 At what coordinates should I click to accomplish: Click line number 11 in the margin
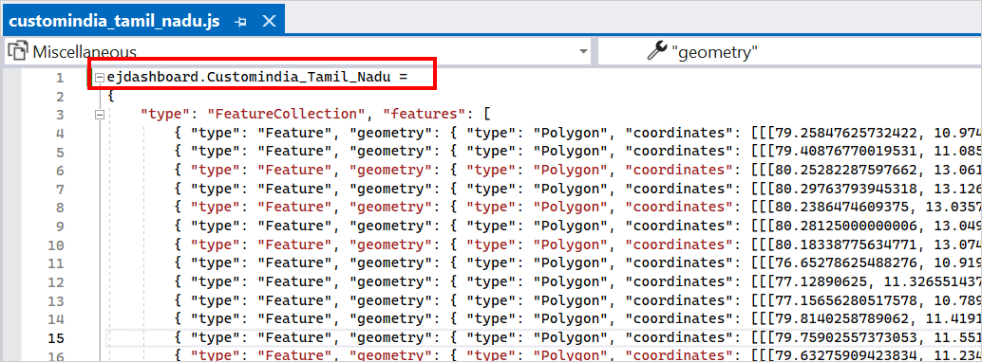pyautogui.click(x=56, y=262)
